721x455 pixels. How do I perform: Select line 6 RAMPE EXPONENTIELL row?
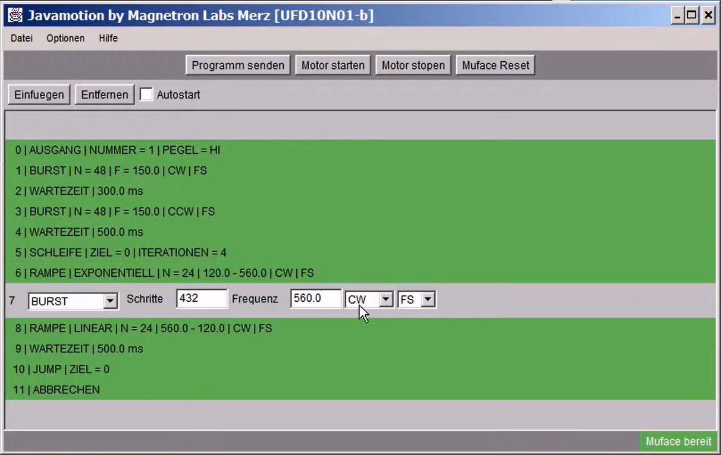pos(360,273)
